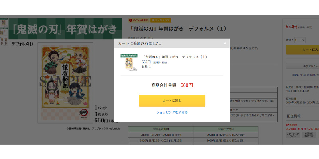Viewport: 319px width, 159px height.
Task: Click the カートに追加されました header text
Action: click(140, 43)
